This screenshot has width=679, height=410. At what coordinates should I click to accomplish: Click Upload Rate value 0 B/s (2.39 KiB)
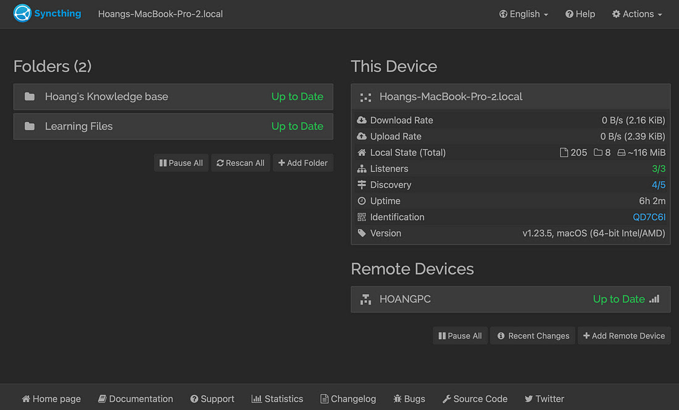click(632, 136)
